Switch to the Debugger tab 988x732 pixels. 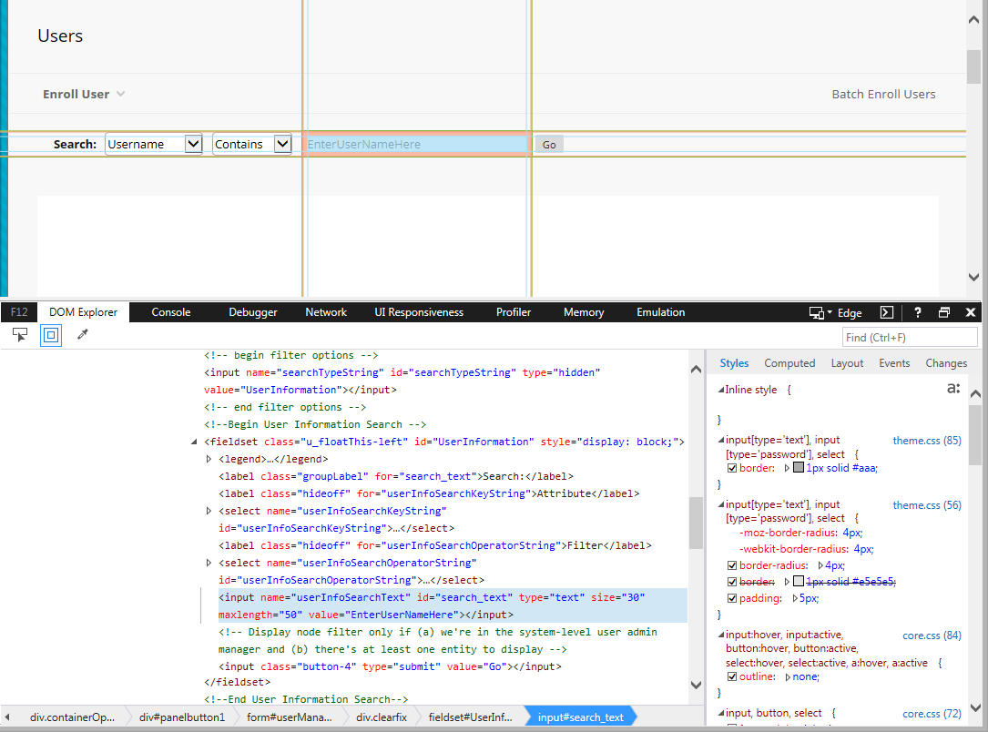click(252, 311)
